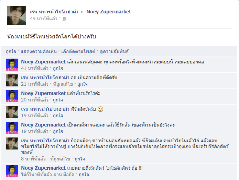Open Noey Zupermarket avatar on the last comment
The image size is (239, 180).
click(12, 171)
